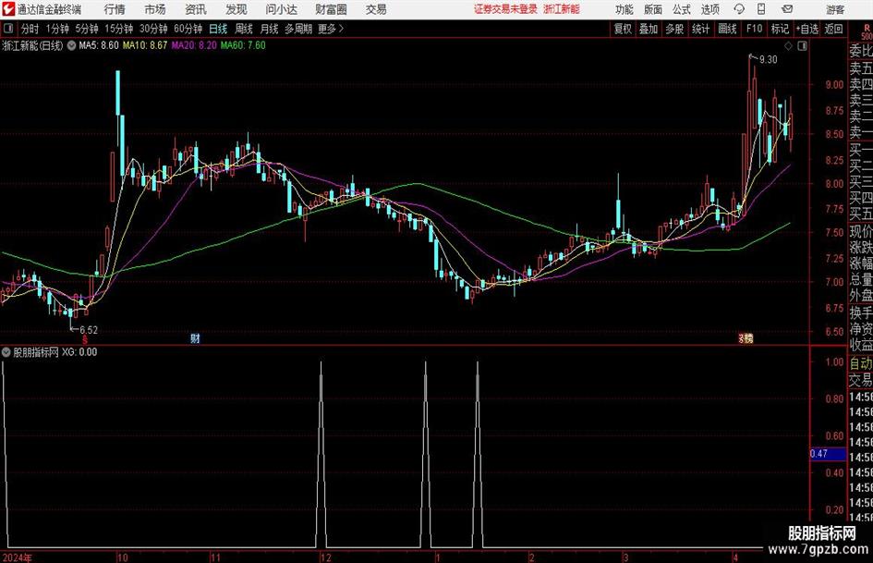The image size is (873, 563).
Task: Open the 市场 menu
Action: click(155, 9)
